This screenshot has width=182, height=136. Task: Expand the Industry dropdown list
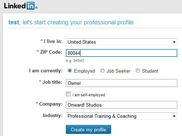tap(122, 116)
